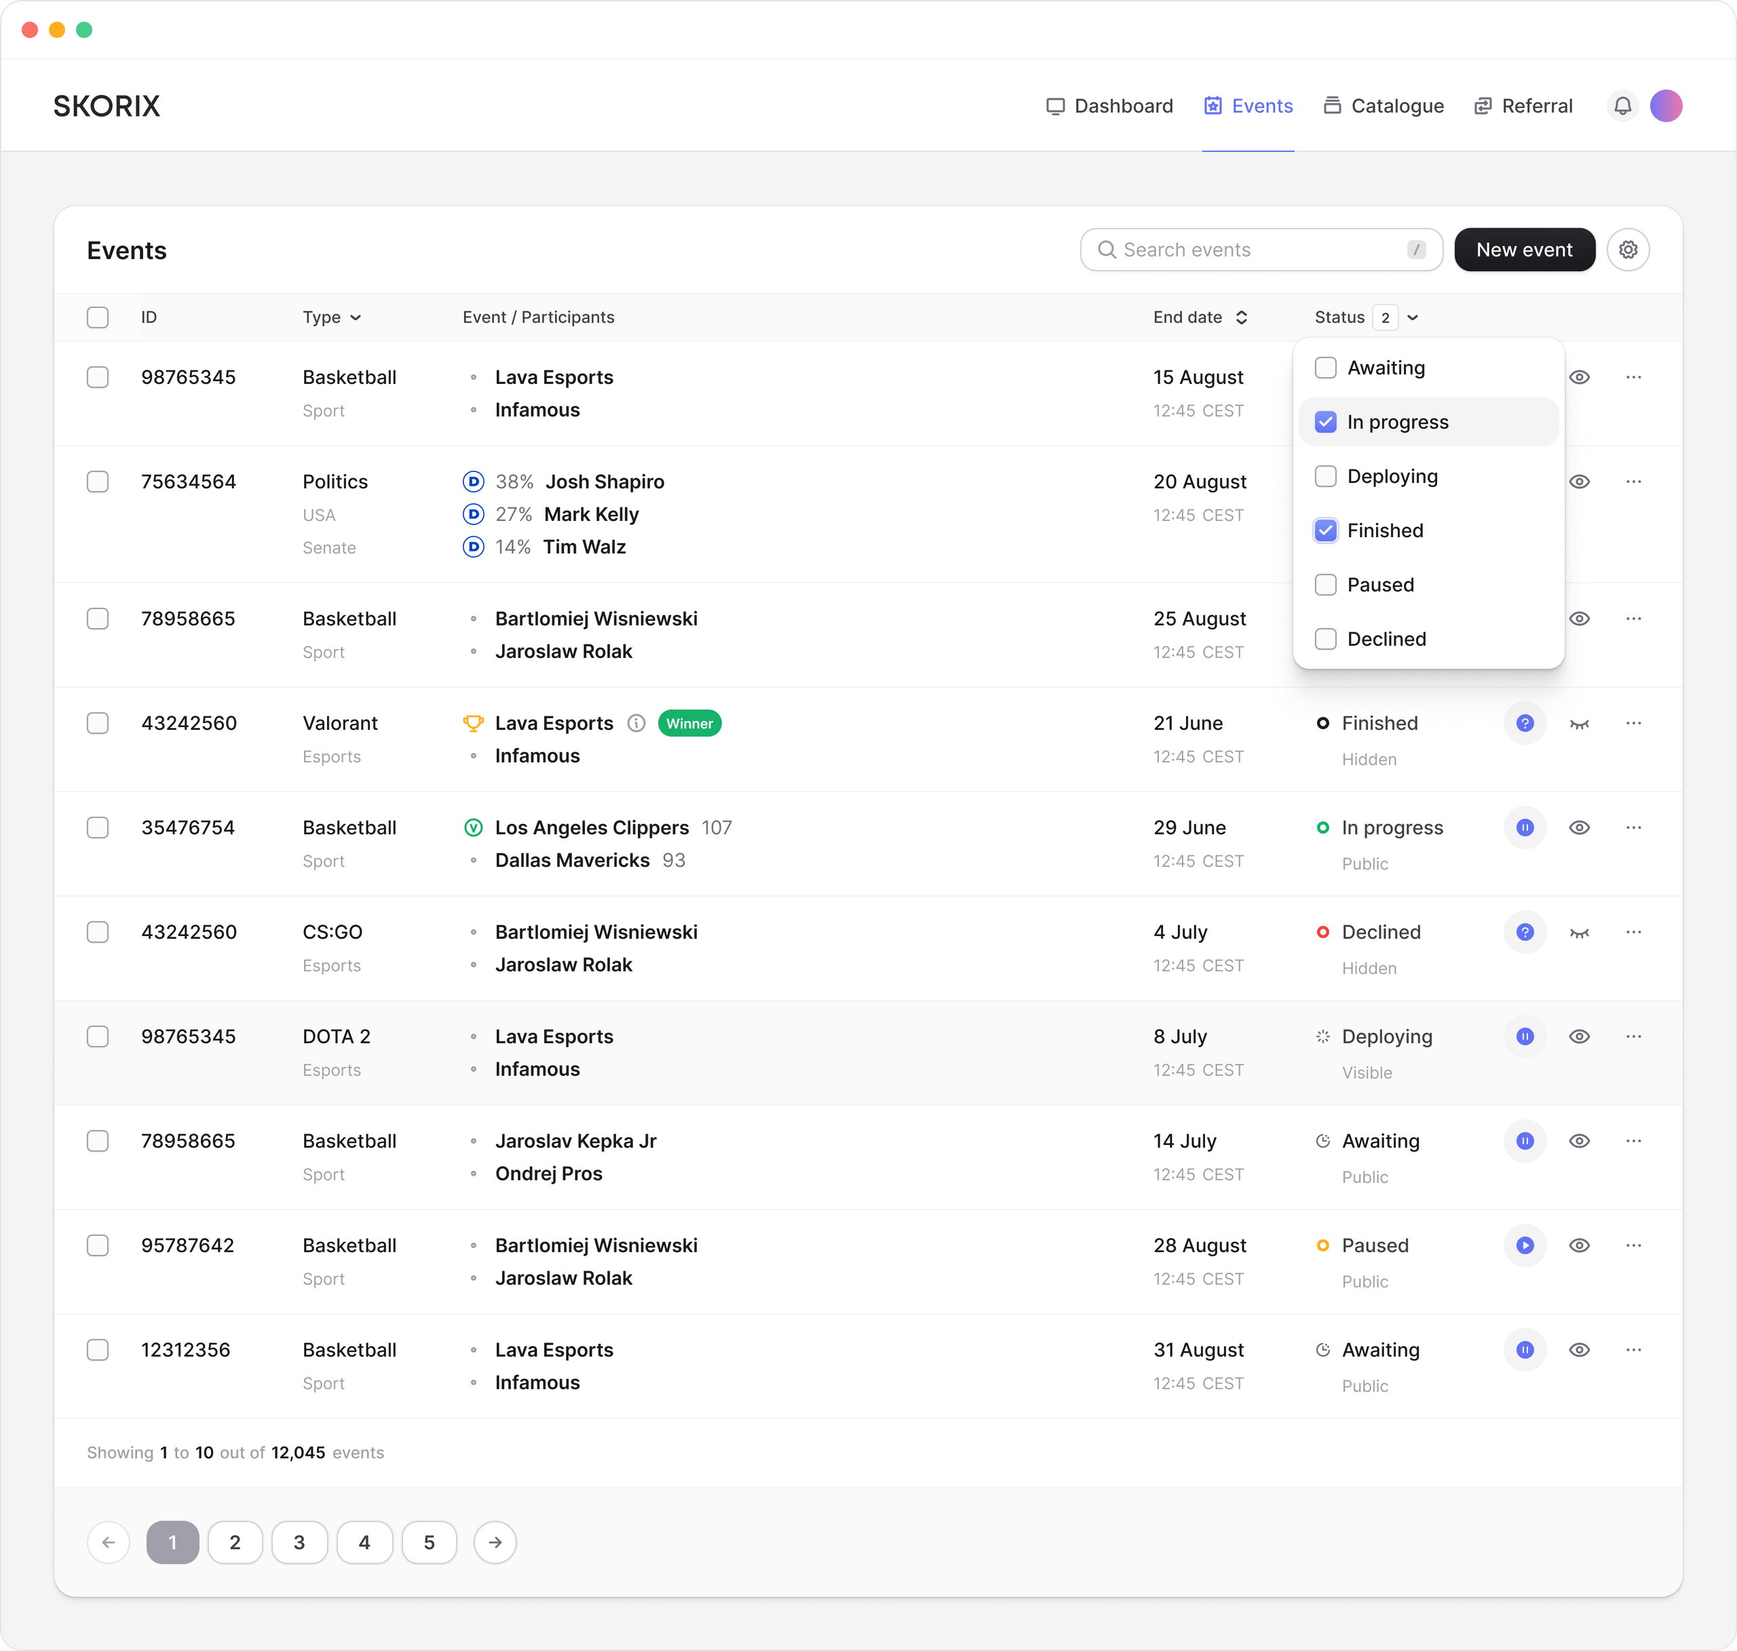Go to previous page arrow
This screenshot has height=1651, width=1737.
[x=109, y=1542]
